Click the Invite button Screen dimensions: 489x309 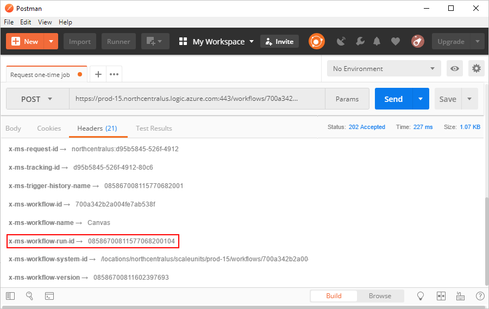(x=279, y=41)
